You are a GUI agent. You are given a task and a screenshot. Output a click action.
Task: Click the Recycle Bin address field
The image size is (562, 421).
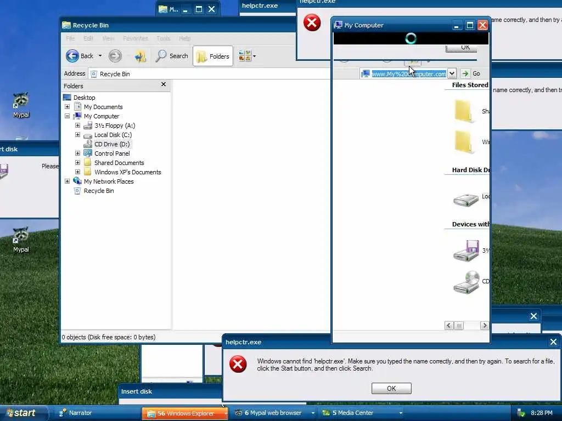(x=209, y=74)
